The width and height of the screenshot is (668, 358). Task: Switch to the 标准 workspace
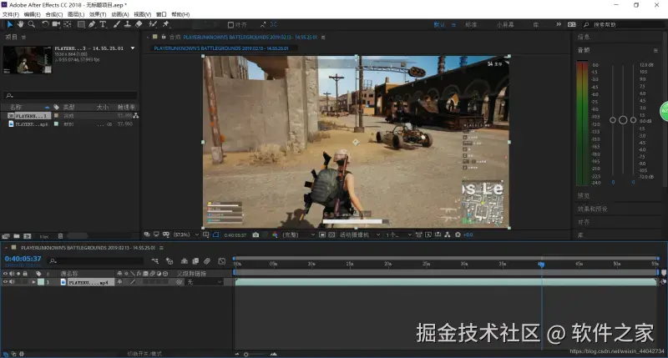pyautogui.click(x=471, y=25)
